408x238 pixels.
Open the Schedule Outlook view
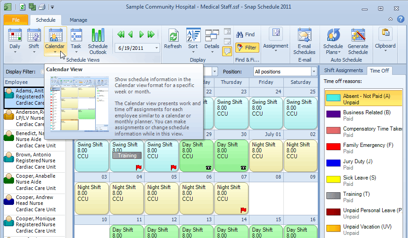97,42
